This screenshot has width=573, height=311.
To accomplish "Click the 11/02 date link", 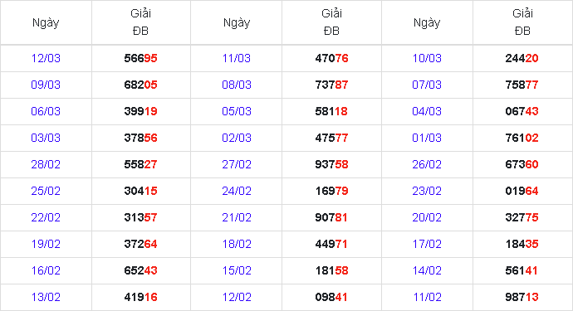I will 427,297.
